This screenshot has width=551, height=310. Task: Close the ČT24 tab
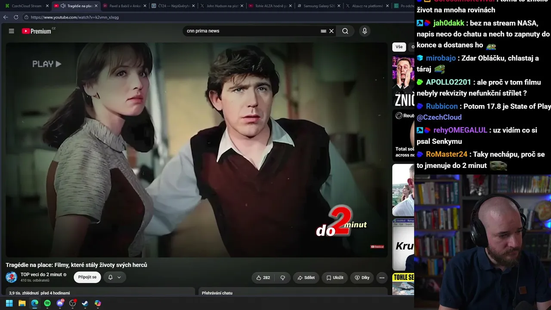click(193, 6)
